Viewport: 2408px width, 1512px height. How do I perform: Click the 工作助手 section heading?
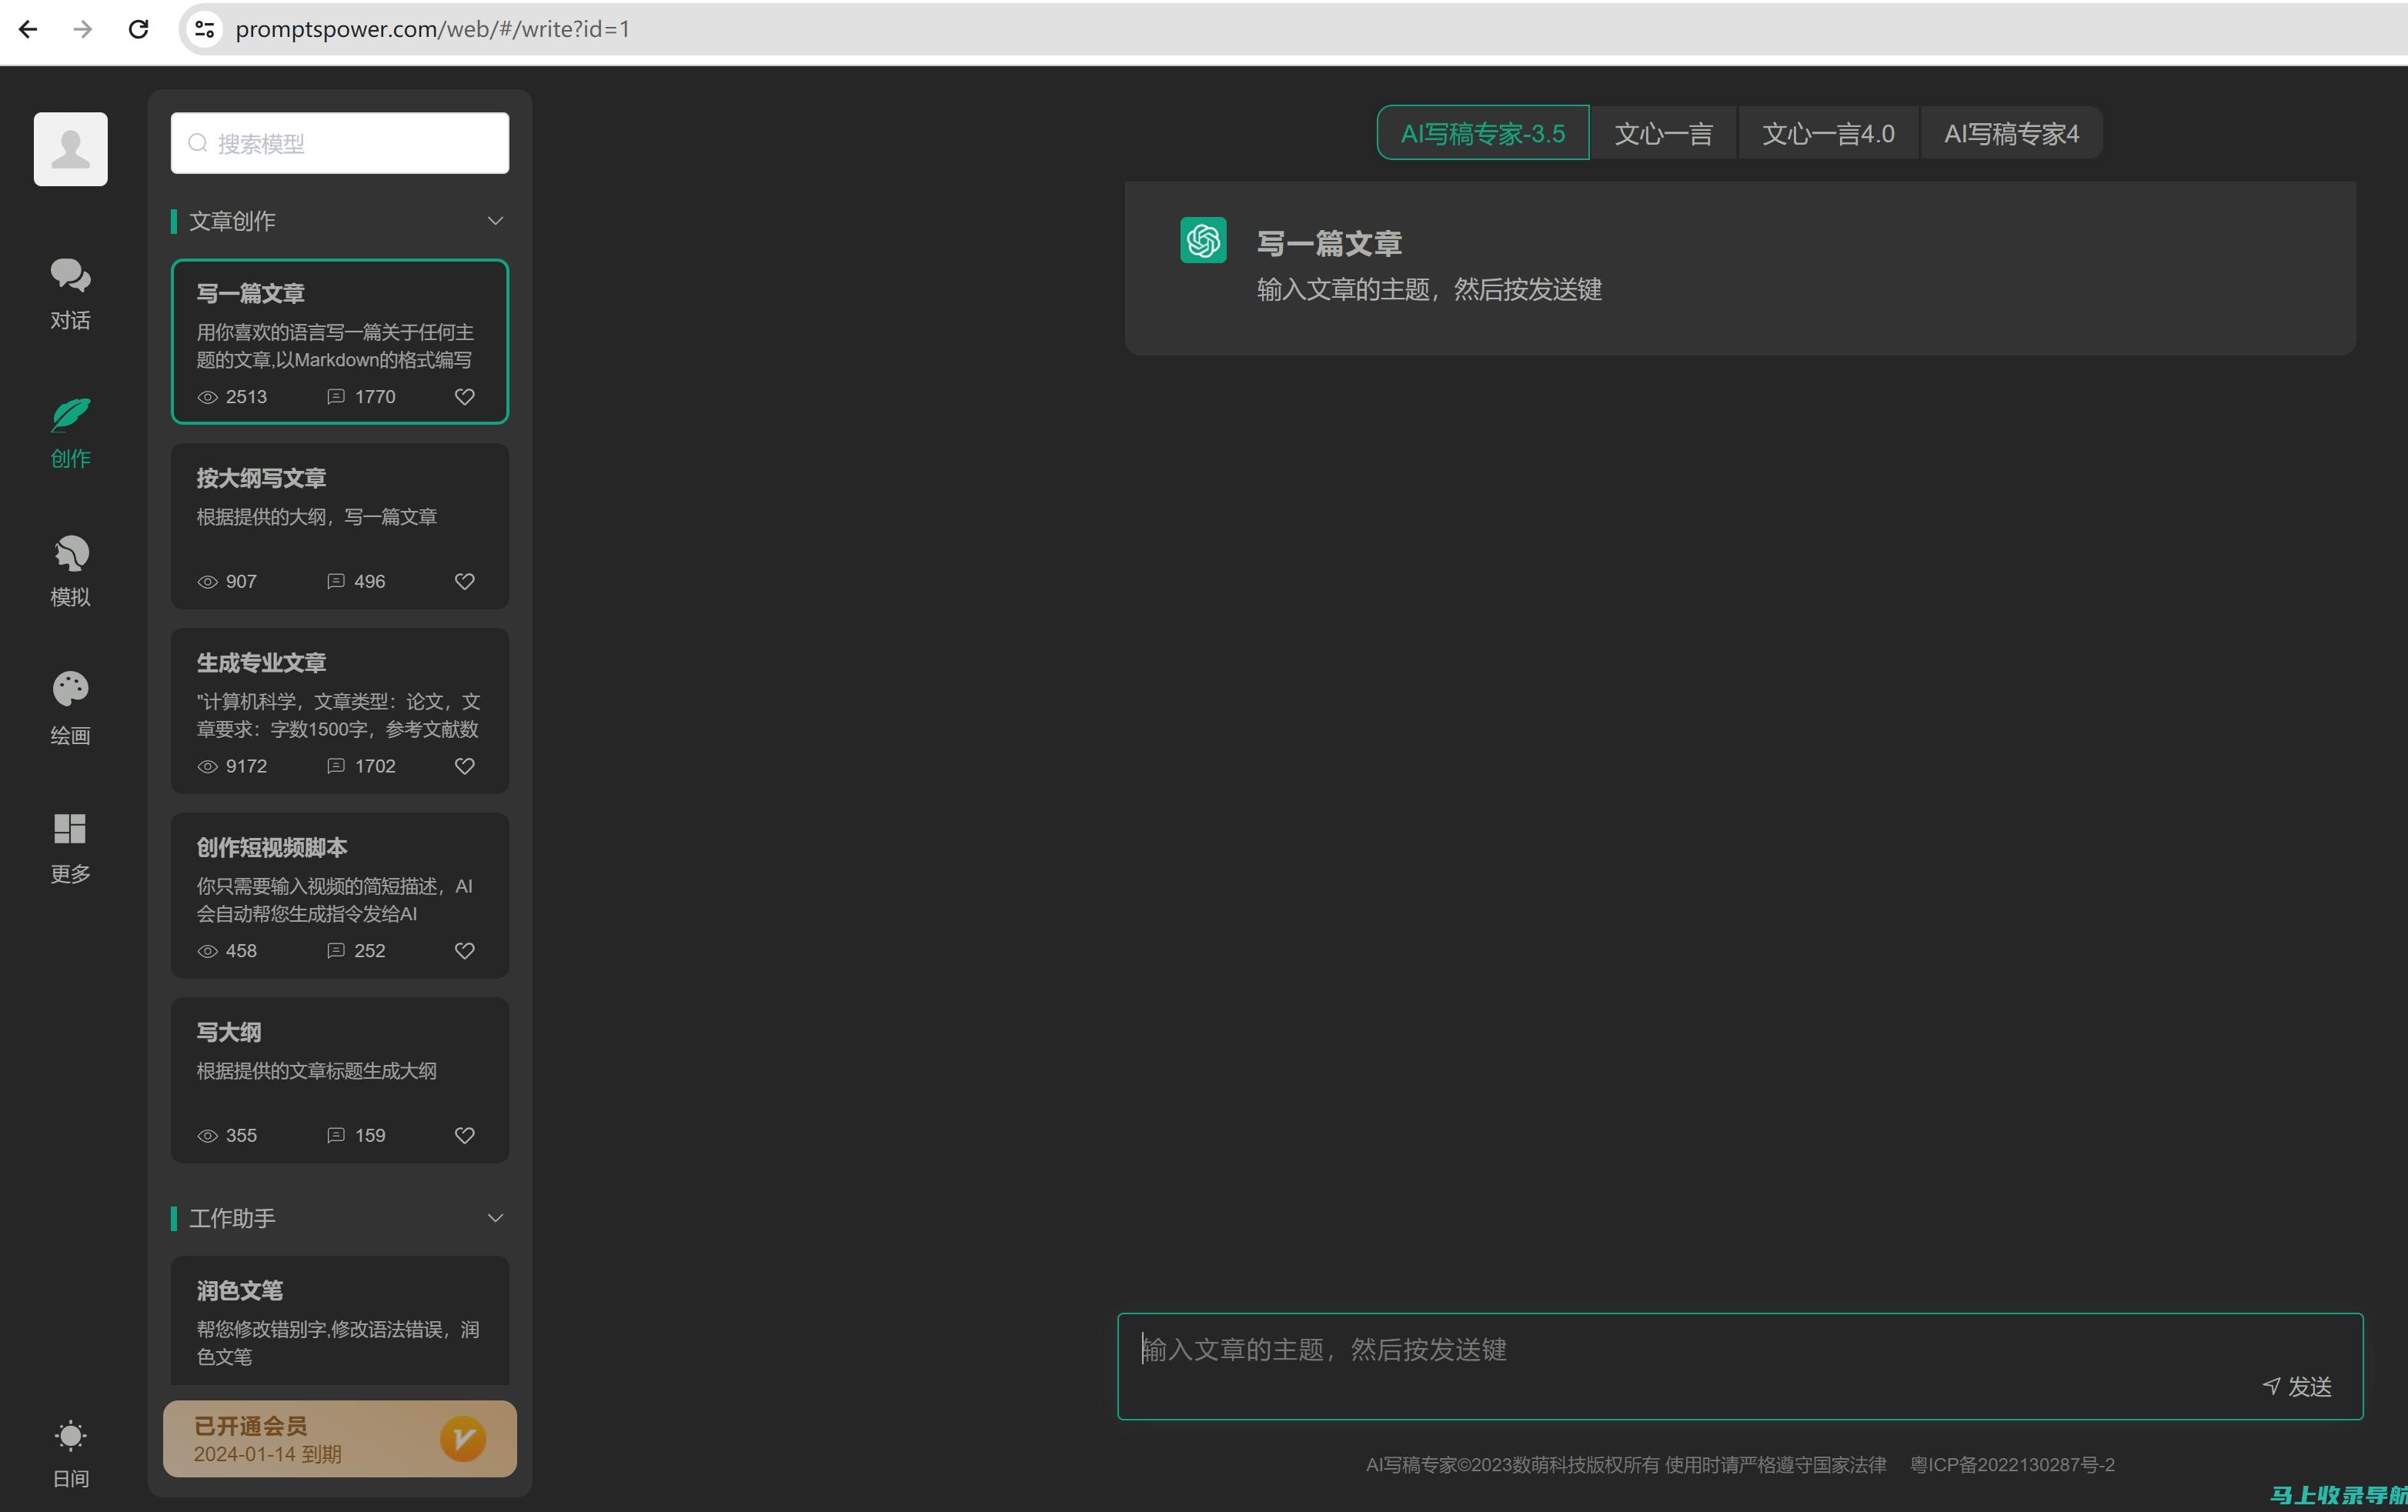click(x=232, y=1218)
